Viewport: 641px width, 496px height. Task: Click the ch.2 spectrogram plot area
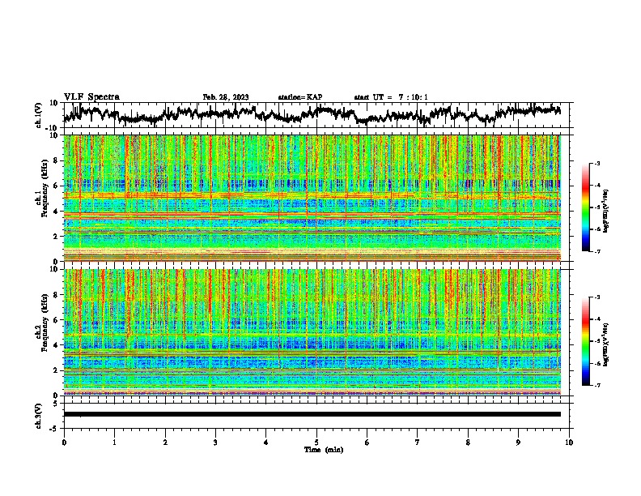pos(312,332)
